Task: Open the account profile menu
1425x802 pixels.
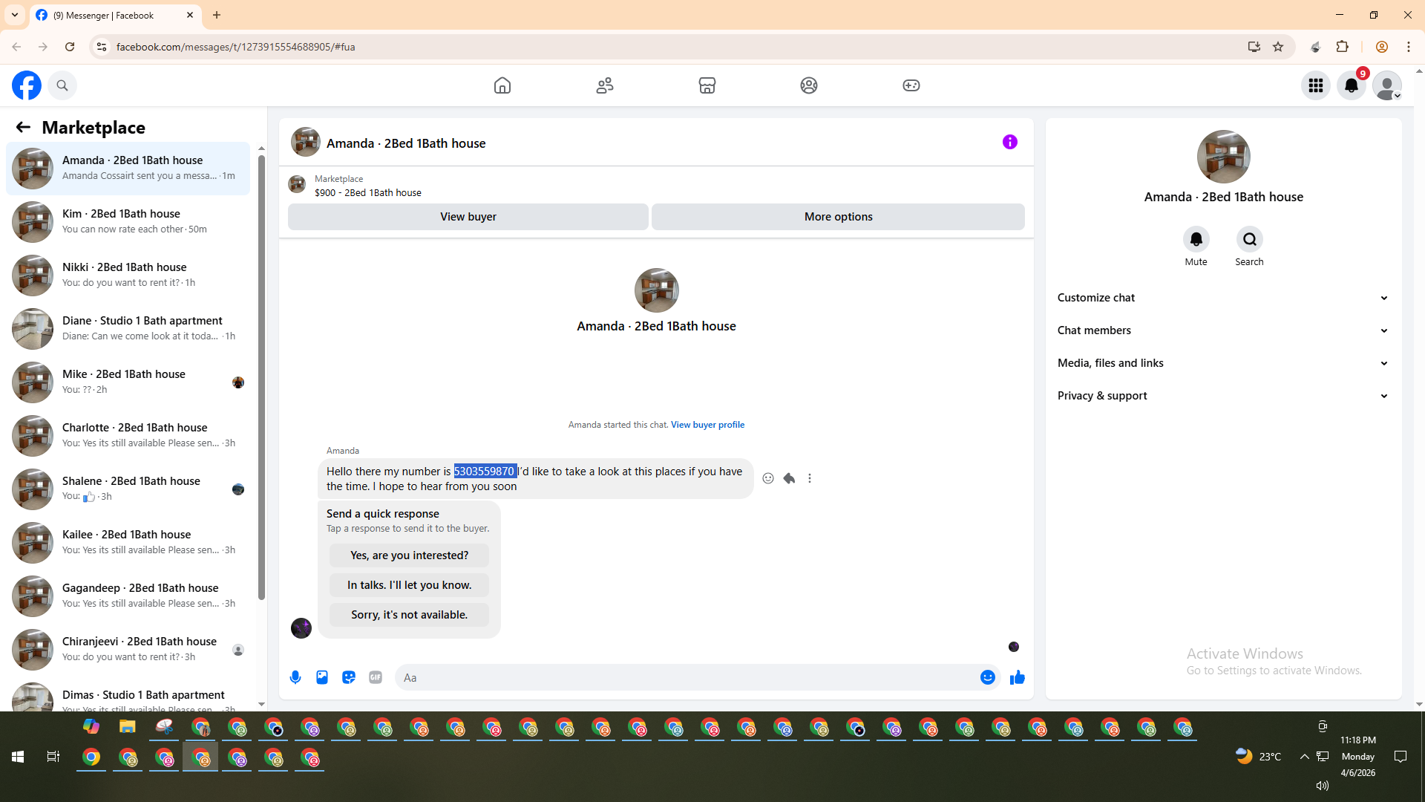Action: [1387, 85]
